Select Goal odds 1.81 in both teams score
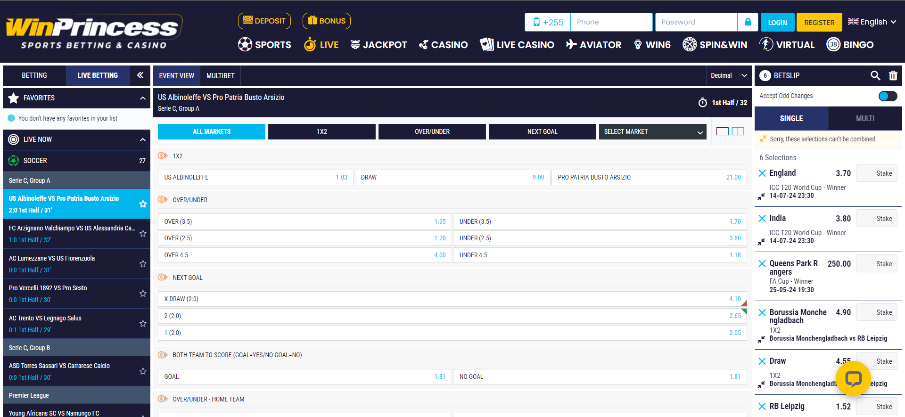 coord(304,376)
